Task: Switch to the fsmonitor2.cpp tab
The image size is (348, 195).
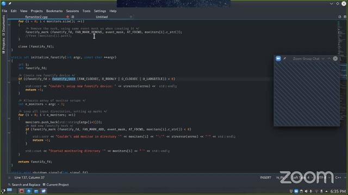Action: tap(36, 17)
